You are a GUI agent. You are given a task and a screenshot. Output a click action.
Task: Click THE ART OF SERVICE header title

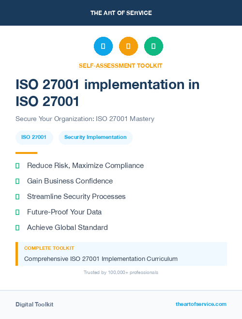pyautogui.click(x=121, y=13)
